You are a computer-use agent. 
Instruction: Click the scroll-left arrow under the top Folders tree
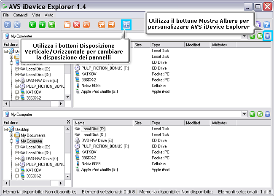[x=6, y=104]
